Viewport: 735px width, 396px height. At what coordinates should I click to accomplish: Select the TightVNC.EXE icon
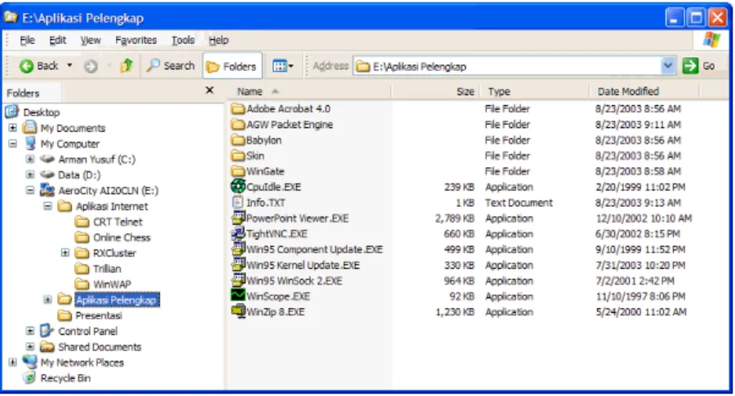point(238,233)
